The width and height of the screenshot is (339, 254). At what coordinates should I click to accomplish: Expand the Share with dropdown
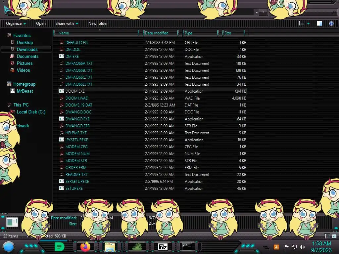67,23
